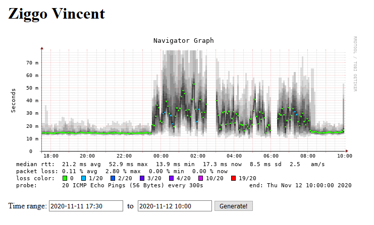Click the Navigator Graph title
This screenshot has height=225, width=374.
coord(183,41)
